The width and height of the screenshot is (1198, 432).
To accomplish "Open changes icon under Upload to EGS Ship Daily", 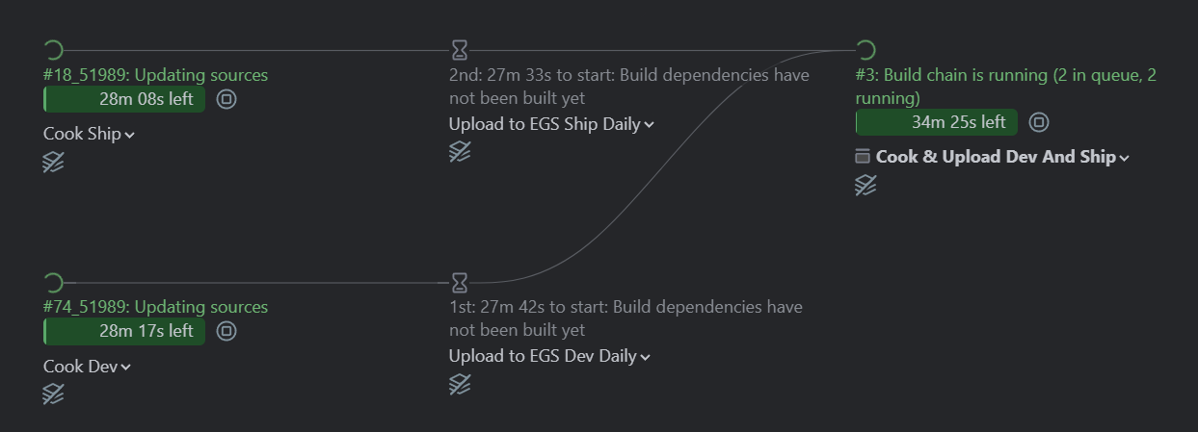I will pos(460,152).
